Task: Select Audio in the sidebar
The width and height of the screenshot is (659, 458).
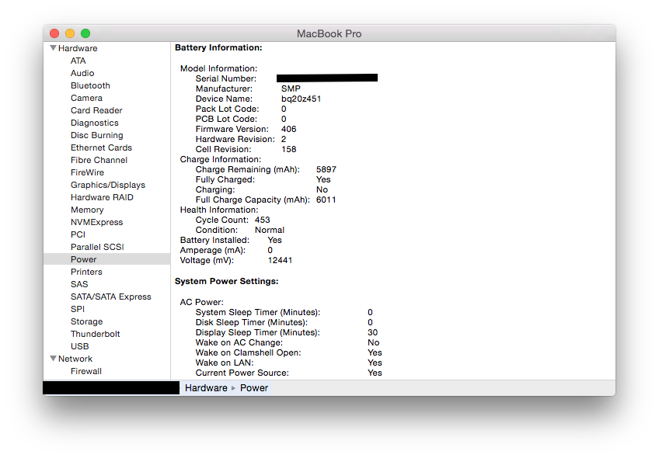Action: 82,73
